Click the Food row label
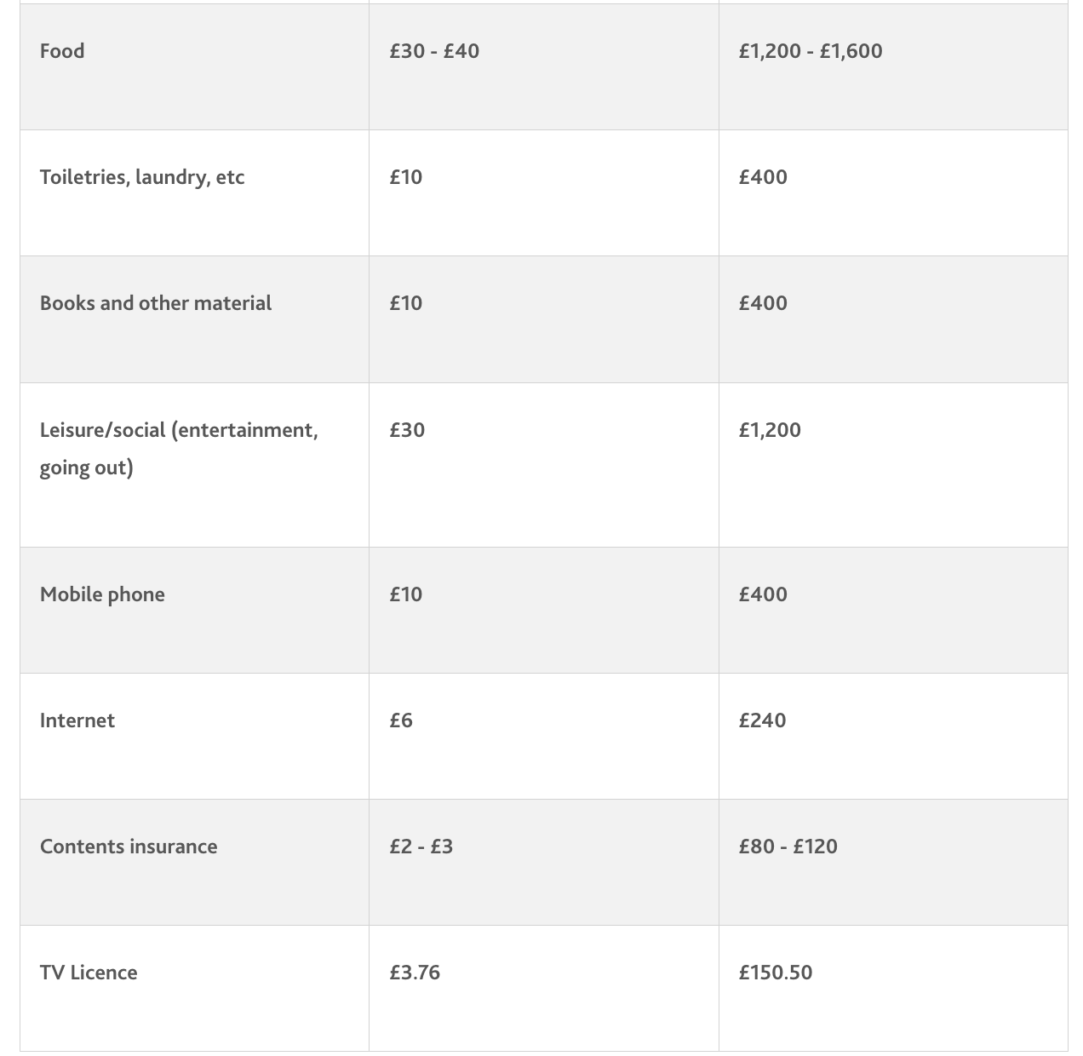This screenshot has width=1083, height=1056. pyautogui.click(x=62, y=51)
